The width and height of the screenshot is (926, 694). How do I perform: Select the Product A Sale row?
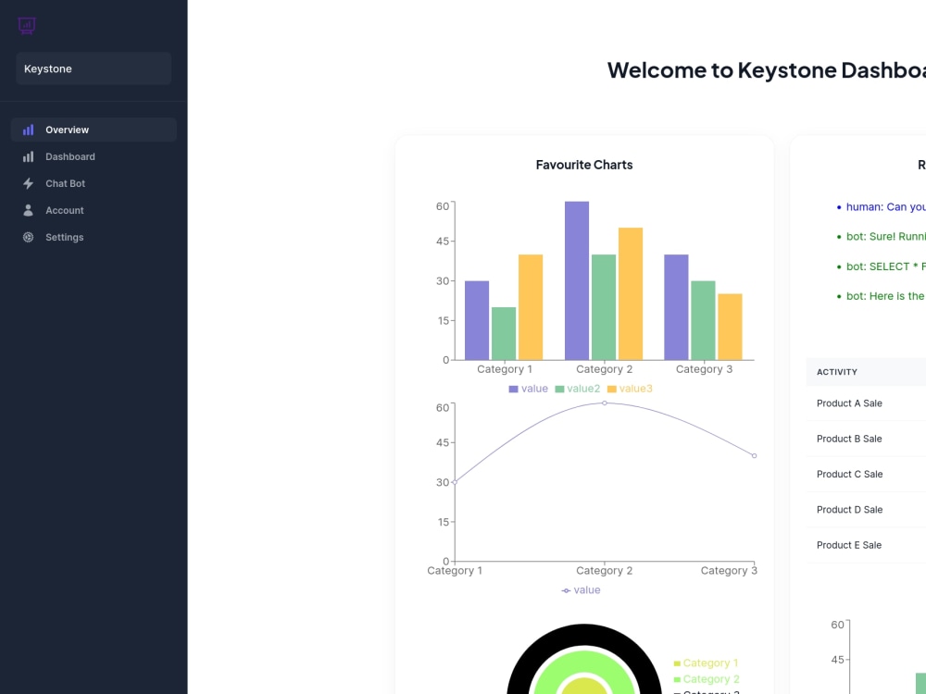click(x=866, y=403)
